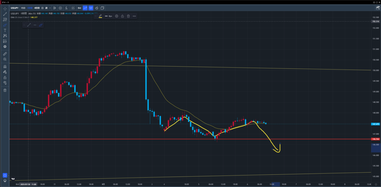
Task: Open drawing settings gear in floating toolbar
Action: [116, 16]
